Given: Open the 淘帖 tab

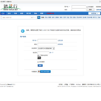Looking at the screenshot, I should coord(35,13).
